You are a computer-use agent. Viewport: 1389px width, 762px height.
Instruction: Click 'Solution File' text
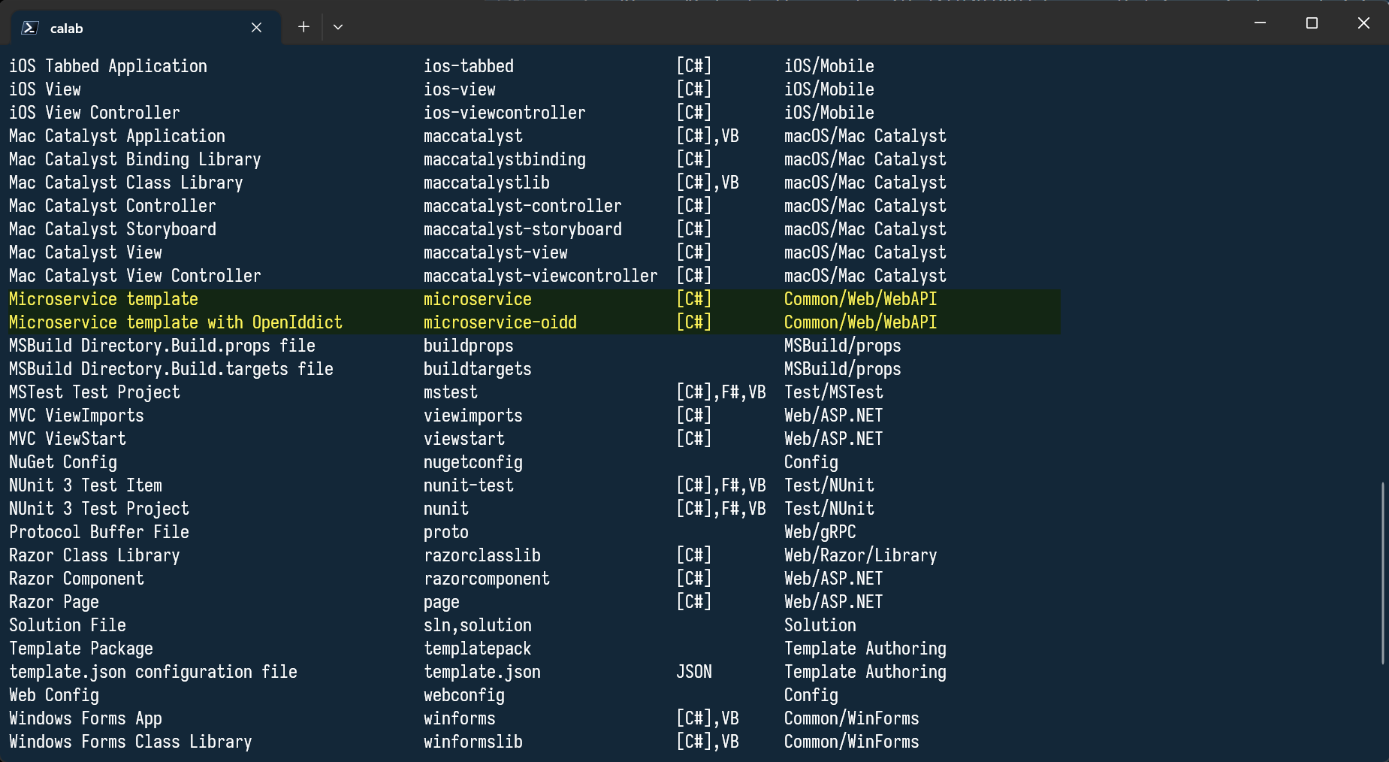[68, 625]
